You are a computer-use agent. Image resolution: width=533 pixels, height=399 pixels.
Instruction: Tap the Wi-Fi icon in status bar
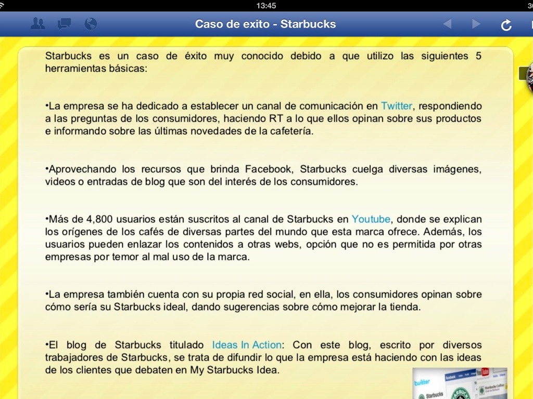(3, 5)
